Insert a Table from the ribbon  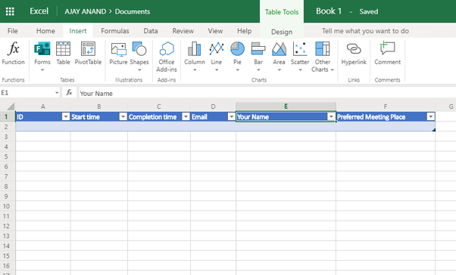tap(63, 54)
